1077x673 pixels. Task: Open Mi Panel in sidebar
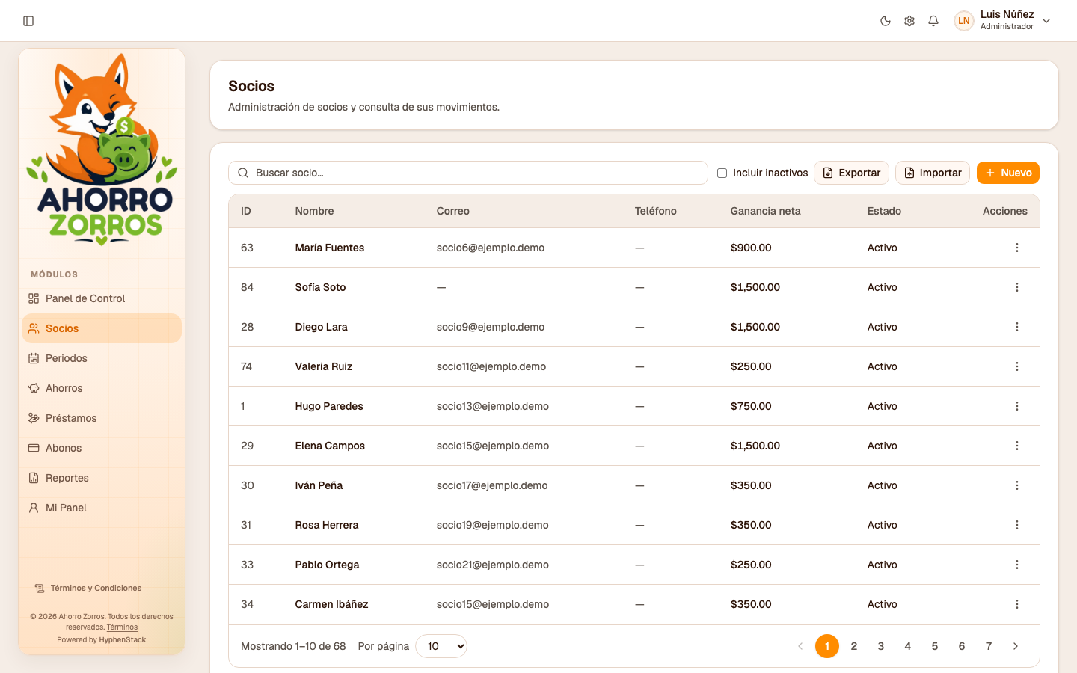coord(102,508)
